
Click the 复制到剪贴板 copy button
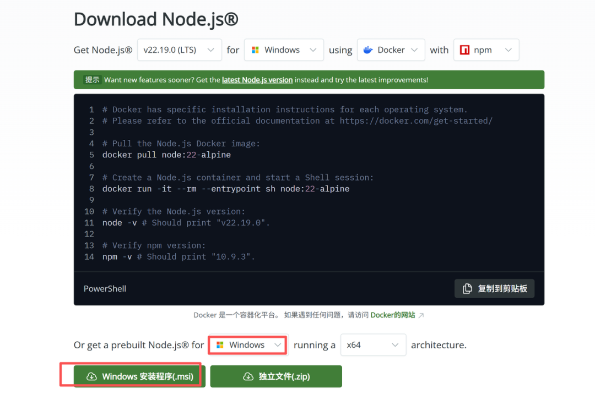[x=494, y=289]
